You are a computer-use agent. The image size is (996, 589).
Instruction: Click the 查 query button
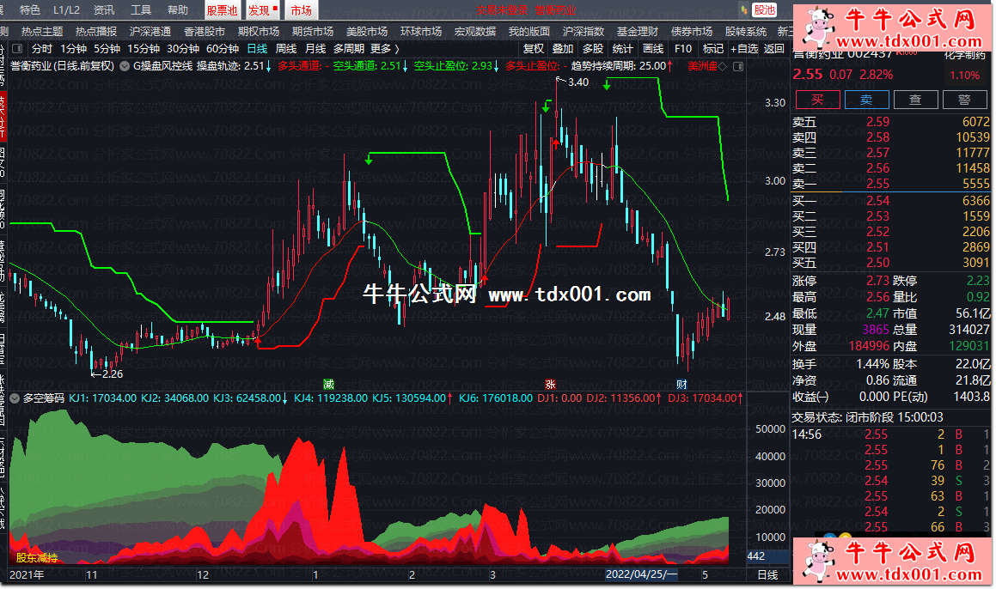coord(915,99)
